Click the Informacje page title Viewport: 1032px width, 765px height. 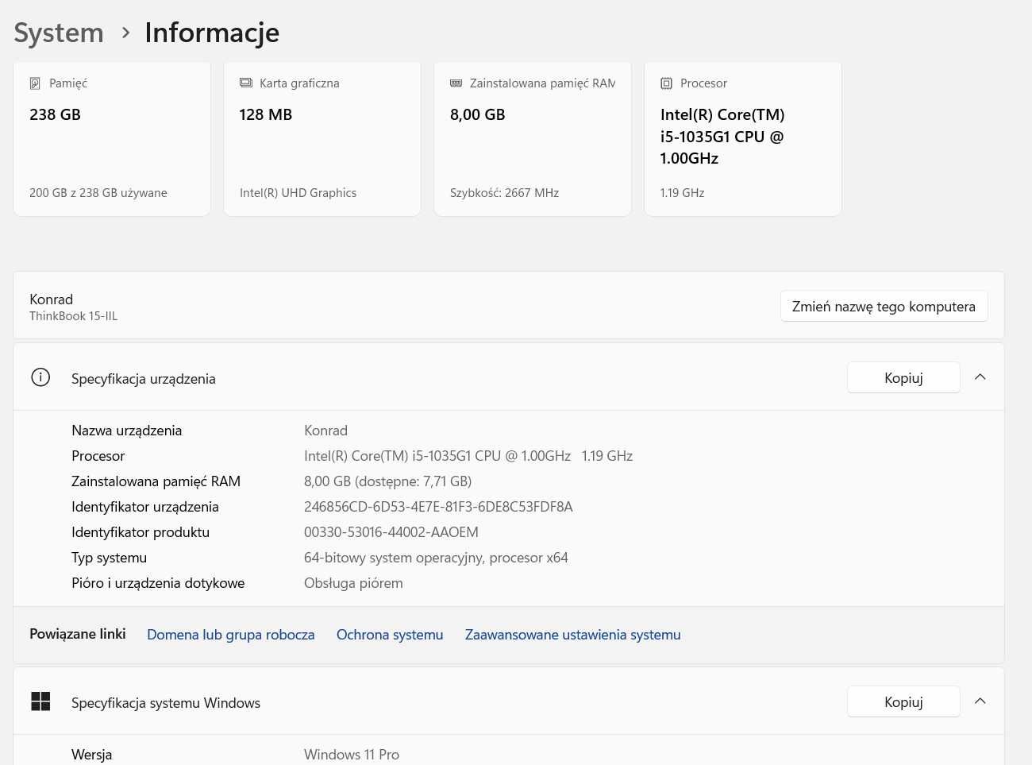point(212,33)
